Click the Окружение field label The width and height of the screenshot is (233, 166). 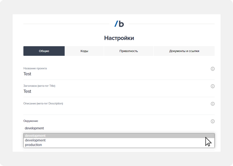click(31, 121)
